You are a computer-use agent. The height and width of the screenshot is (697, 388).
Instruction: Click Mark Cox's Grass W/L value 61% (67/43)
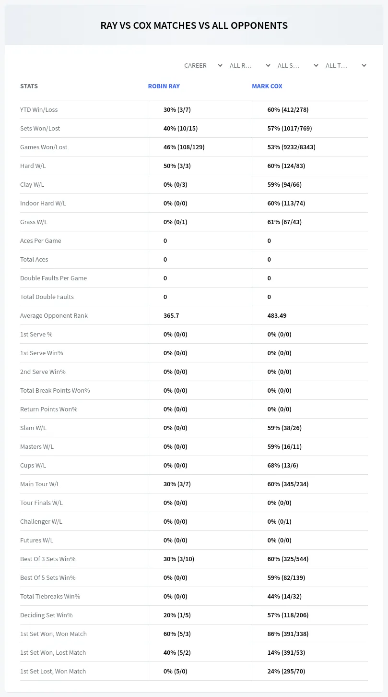pos(284,222)
